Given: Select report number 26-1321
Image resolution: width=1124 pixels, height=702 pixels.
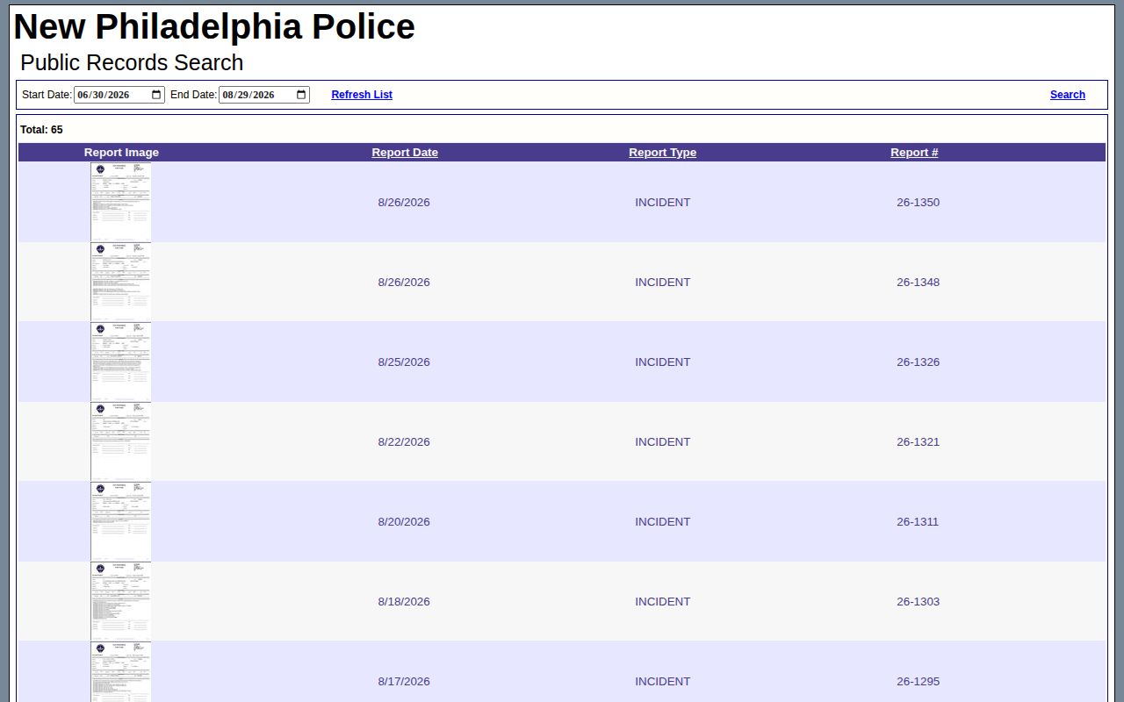Looking at the screenshot, I should pyautogui.click(x=918, y=442).
